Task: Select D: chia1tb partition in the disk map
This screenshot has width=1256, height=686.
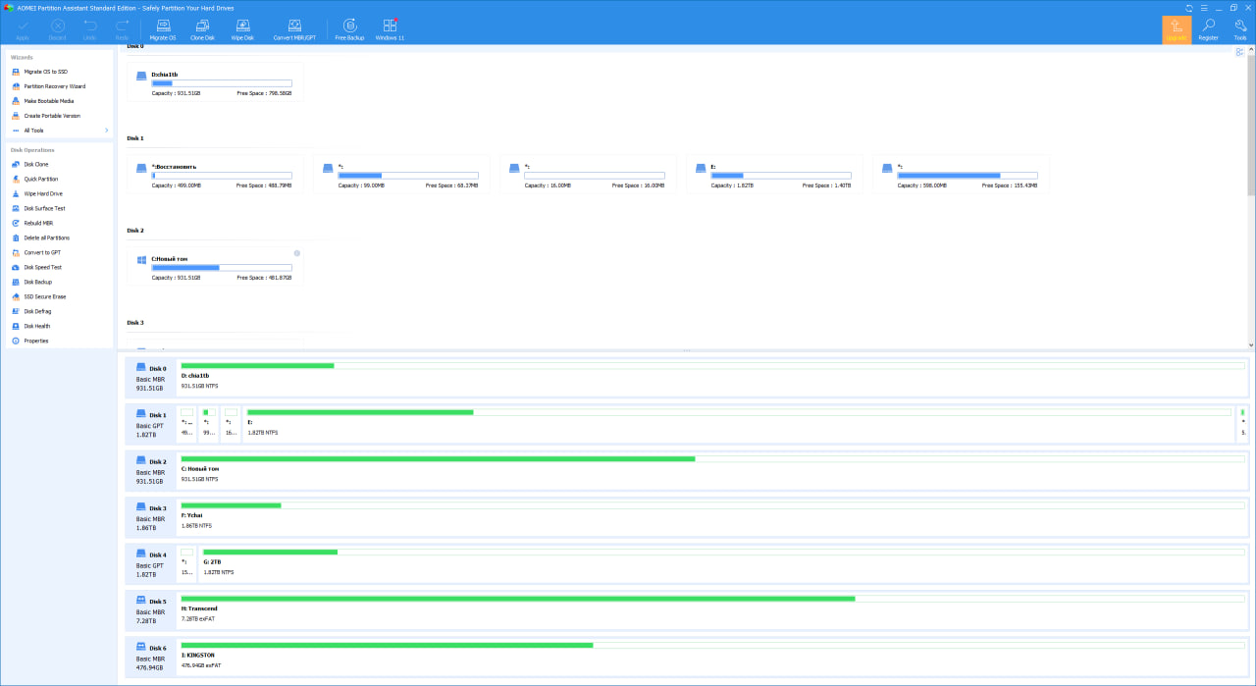Action: coord(712,377)
